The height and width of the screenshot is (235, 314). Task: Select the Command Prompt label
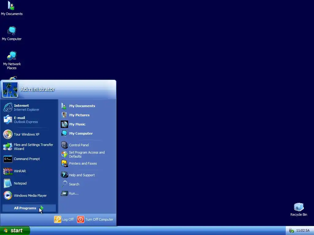click(x=27, y=159)
